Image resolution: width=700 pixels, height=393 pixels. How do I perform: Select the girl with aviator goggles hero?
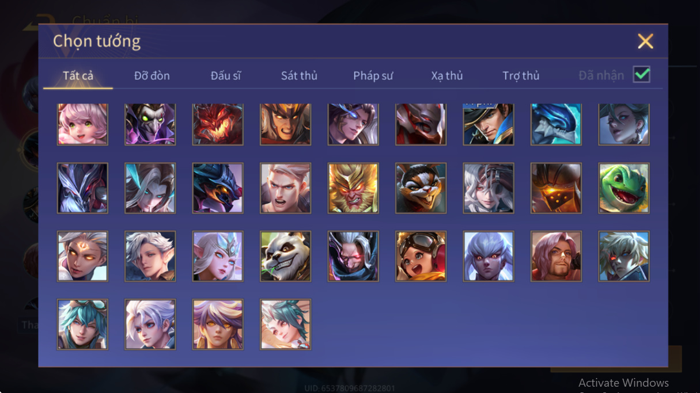tap(421, 256)
